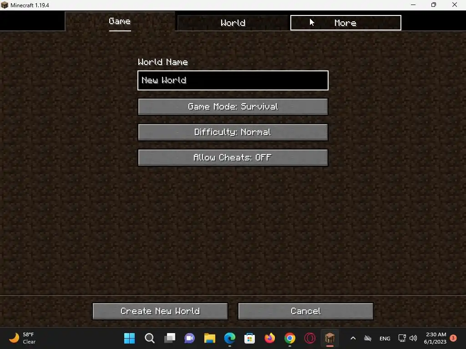
Task: Launch Opera browser from the taskbar
Action: tap(309, 338)
